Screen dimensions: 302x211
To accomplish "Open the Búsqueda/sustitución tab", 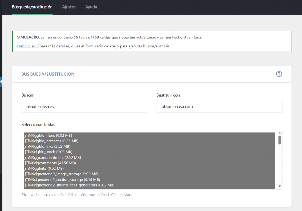I will (32, 7).
